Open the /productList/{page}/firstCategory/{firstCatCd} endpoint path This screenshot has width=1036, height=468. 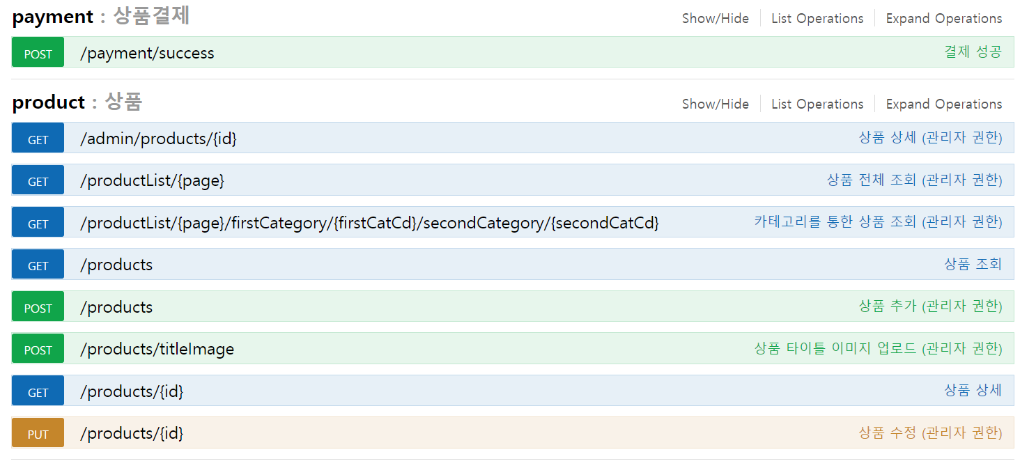[369, 223]
